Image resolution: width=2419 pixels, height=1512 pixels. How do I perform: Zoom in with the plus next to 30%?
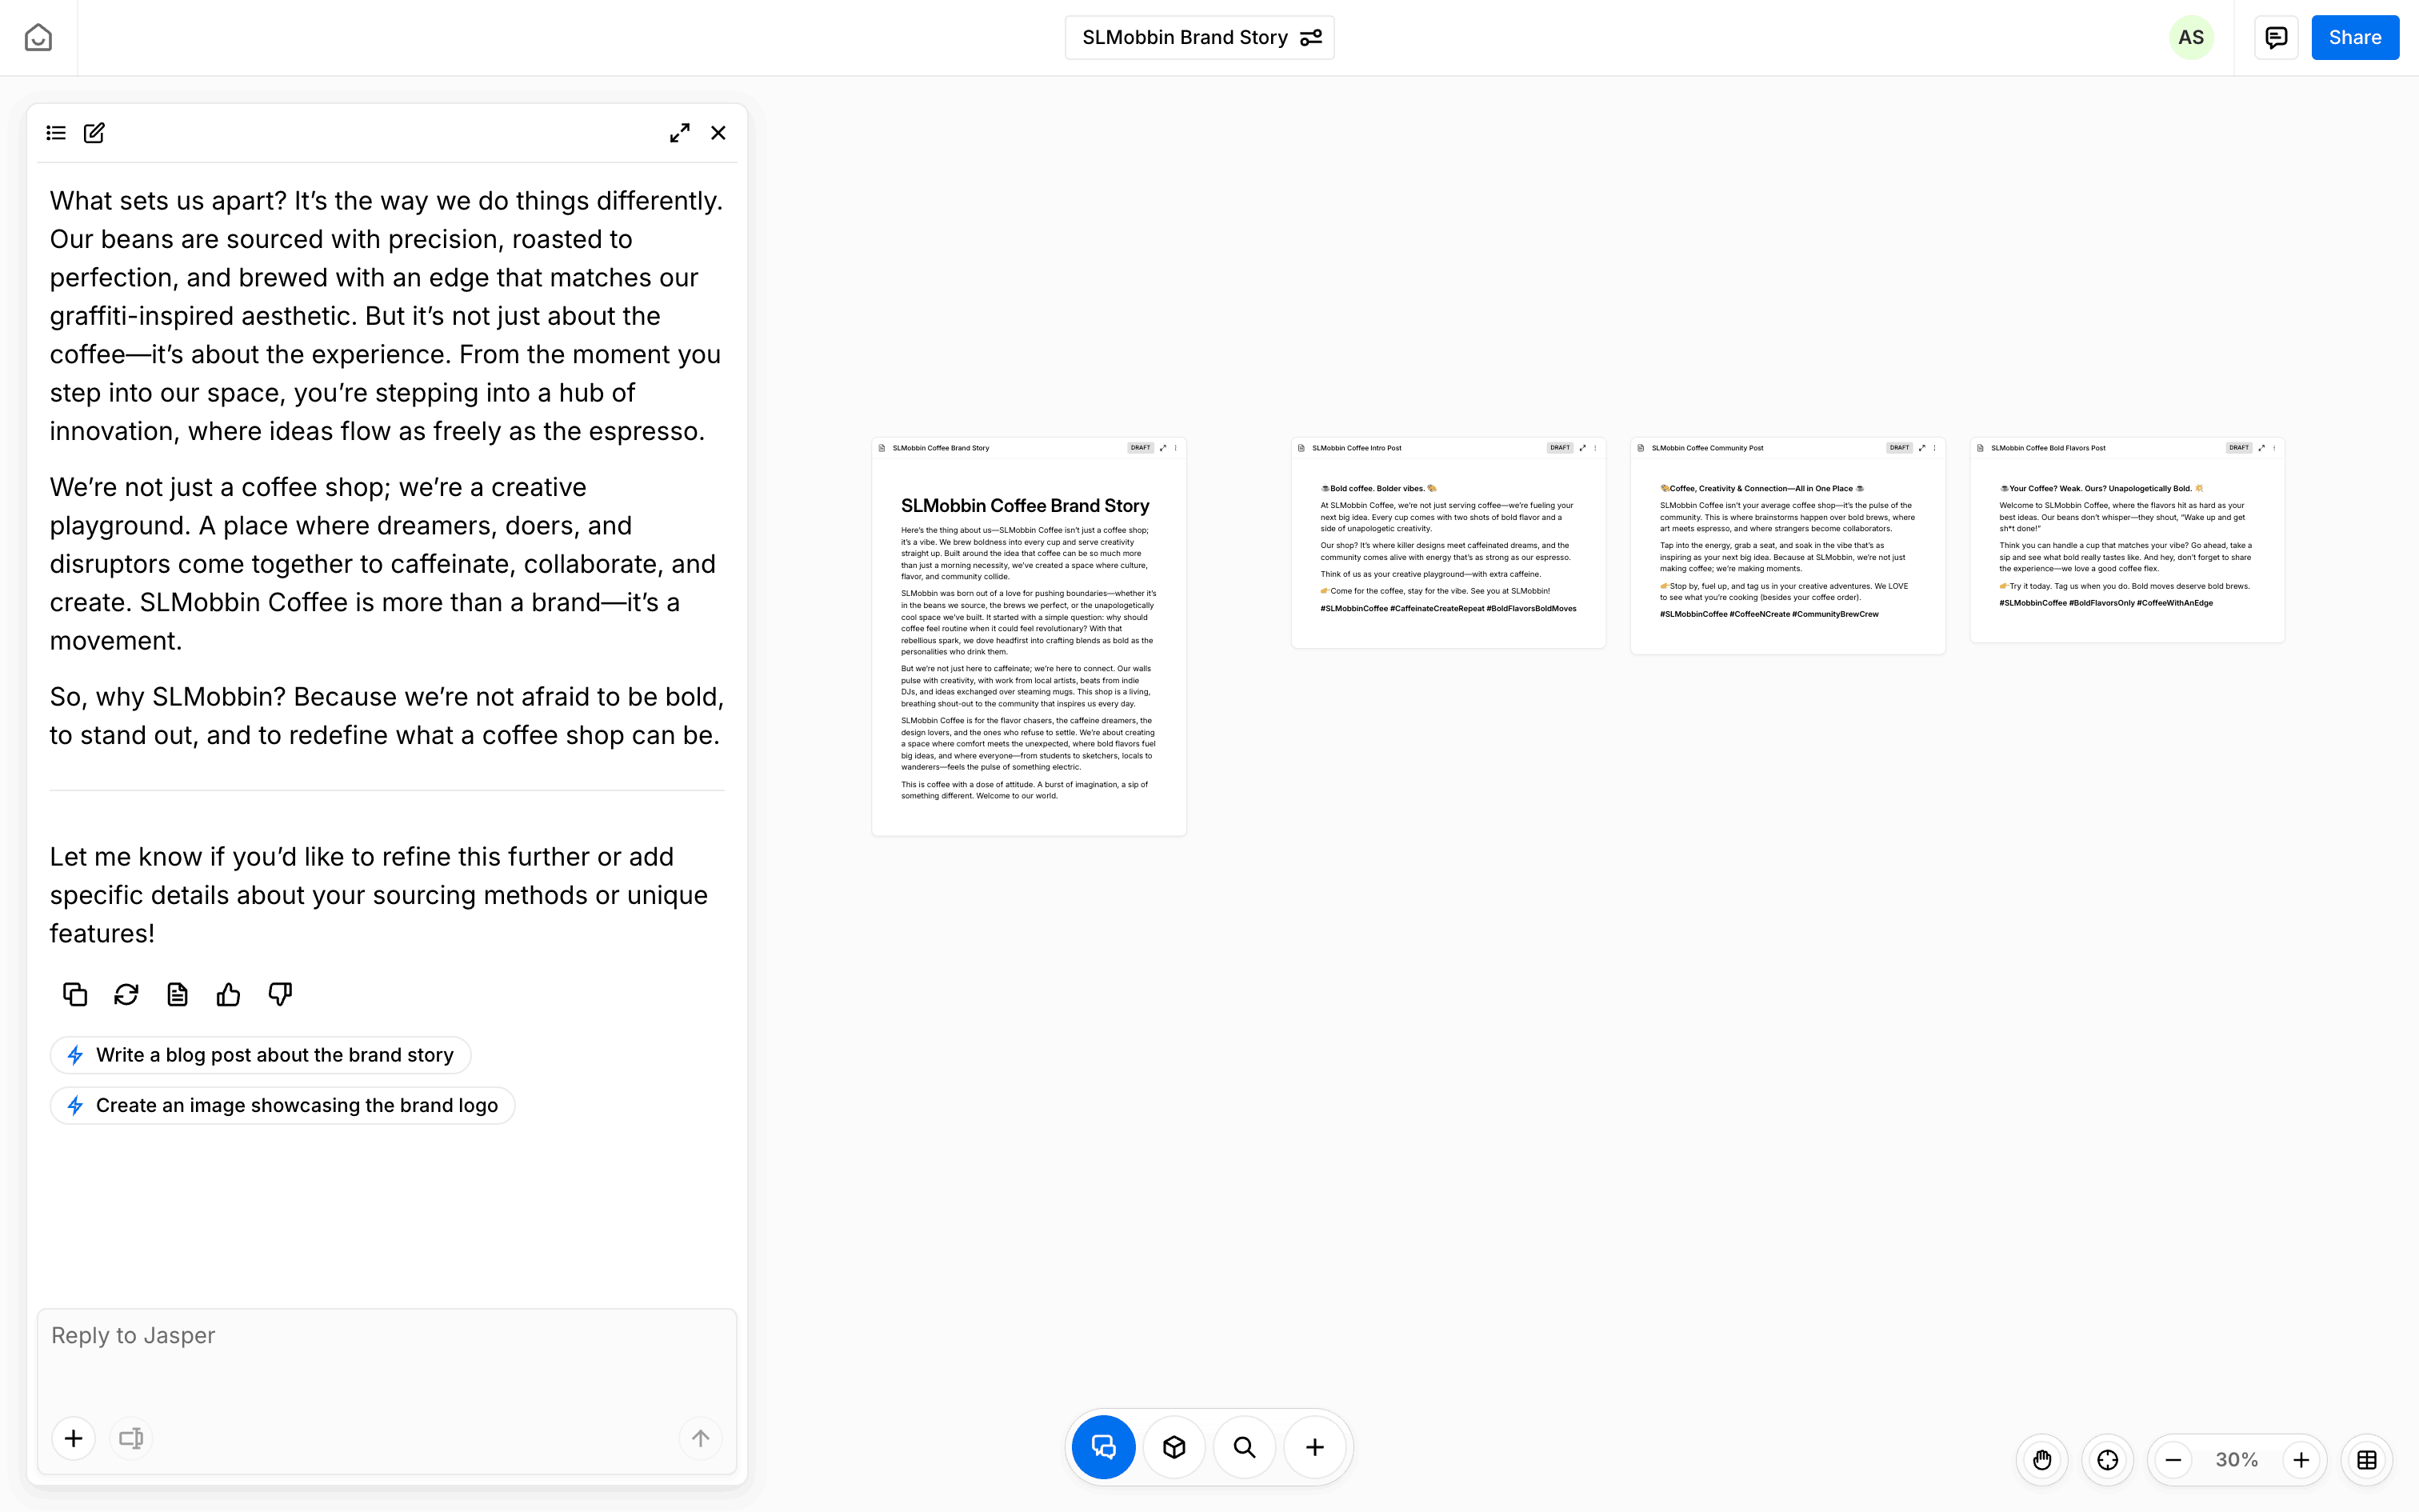[x=2301, y=1460]
